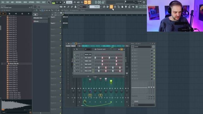Mute Track 2 via its green LED
This screenshot has height=114, width=203.
(x=60, y=28)
